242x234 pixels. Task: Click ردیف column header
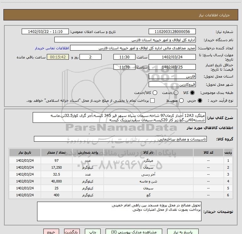tap(228, 152)
